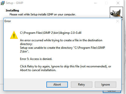Retry creating the file
The image size is (126, 94).
point(82,85)
